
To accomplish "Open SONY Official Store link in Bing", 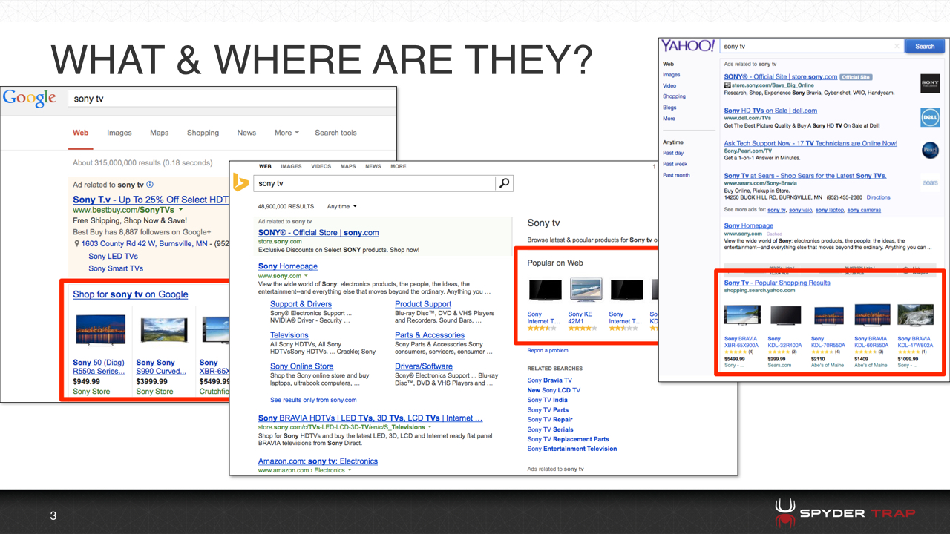I will pyautogui.click(x=318, y=233).
